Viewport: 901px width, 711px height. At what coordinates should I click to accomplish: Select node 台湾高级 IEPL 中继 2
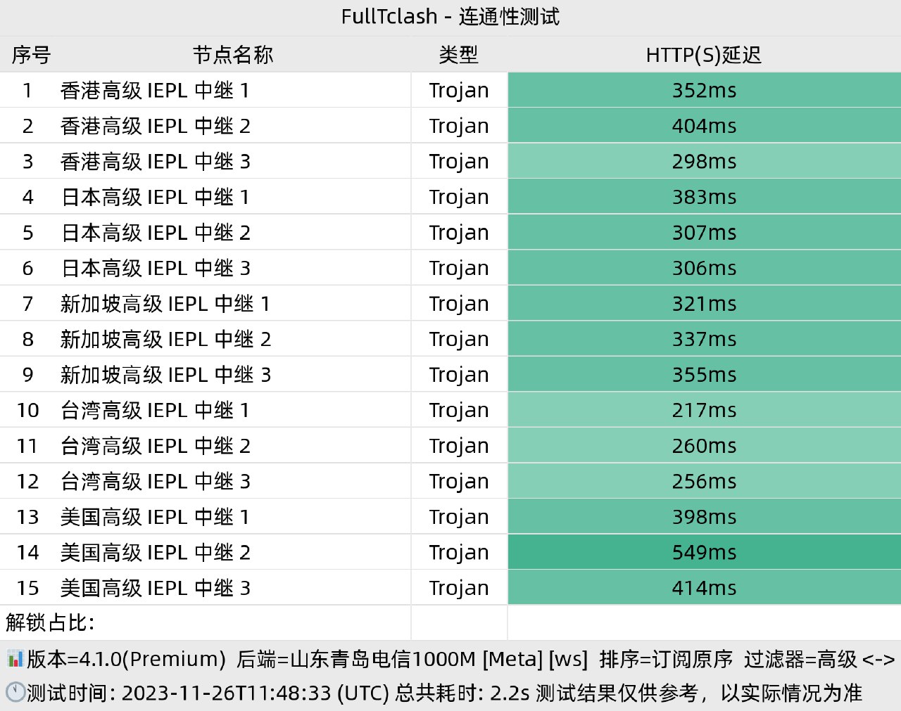pos(156,445)
